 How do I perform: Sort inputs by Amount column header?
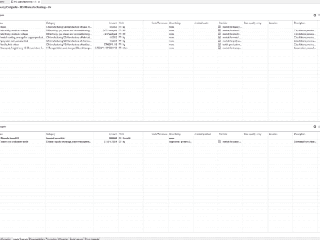pos(113,23)
